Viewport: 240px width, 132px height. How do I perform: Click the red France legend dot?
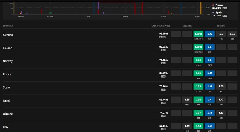coord(213,5)
